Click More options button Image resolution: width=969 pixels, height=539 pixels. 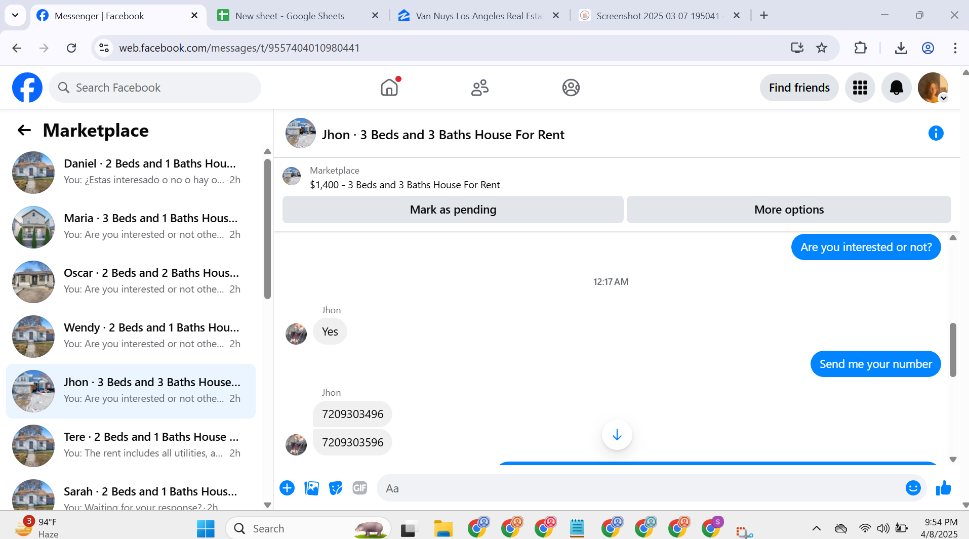point(789,210)
